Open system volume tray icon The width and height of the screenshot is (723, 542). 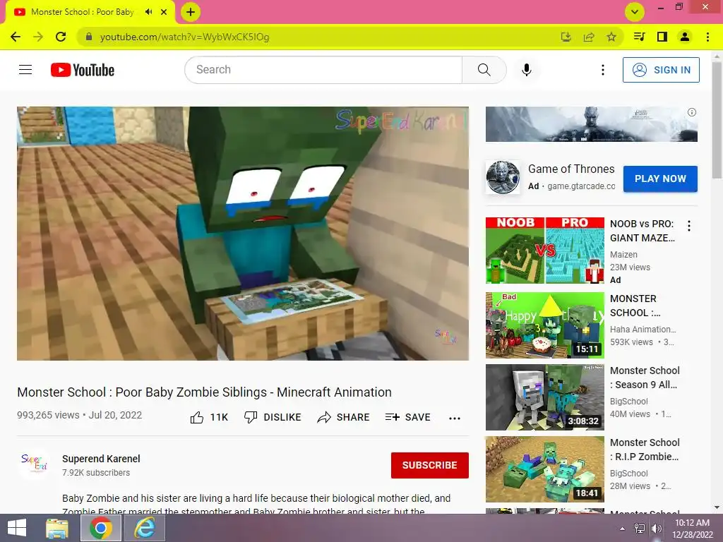point(656,529)
